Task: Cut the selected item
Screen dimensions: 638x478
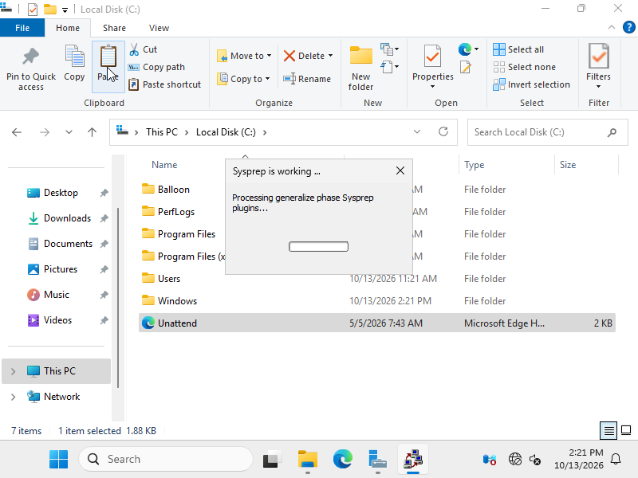Action: click(144, 49)
